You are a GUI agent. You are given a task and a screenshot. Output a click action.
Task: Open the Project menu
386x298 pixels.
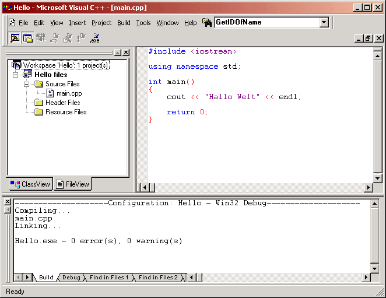coord(101,23)
